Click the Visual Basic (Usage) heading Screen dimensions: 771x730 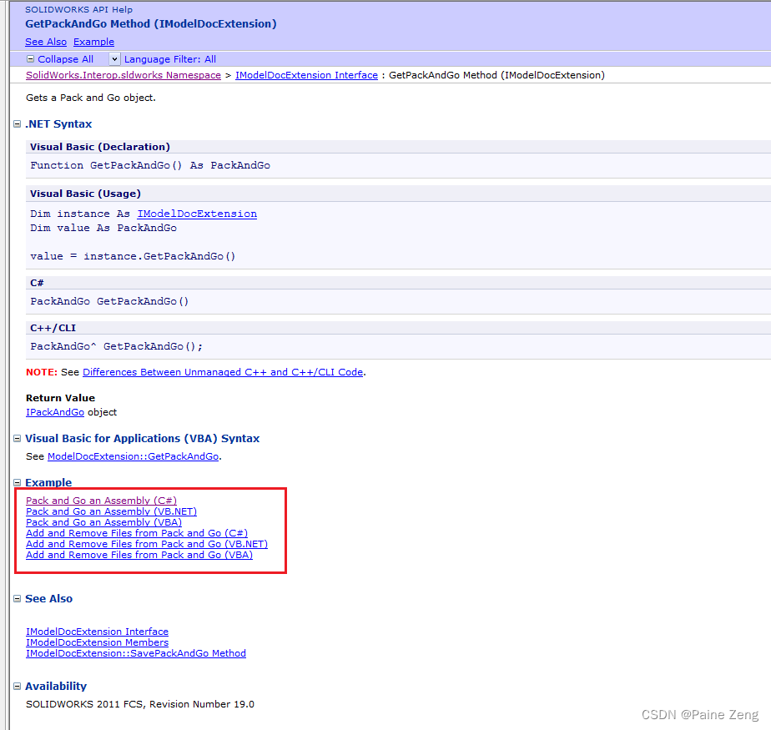coord(85,194)
